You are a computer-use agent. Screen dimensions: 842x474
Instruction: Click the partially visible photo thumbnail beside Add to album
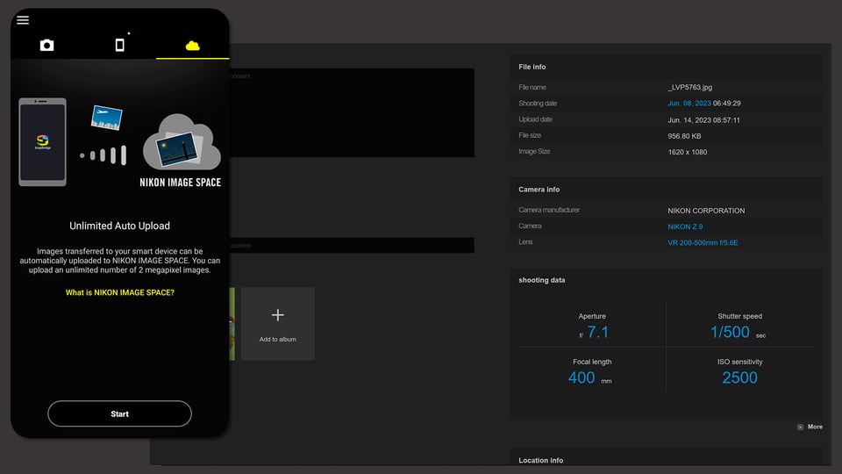point(232,324)
